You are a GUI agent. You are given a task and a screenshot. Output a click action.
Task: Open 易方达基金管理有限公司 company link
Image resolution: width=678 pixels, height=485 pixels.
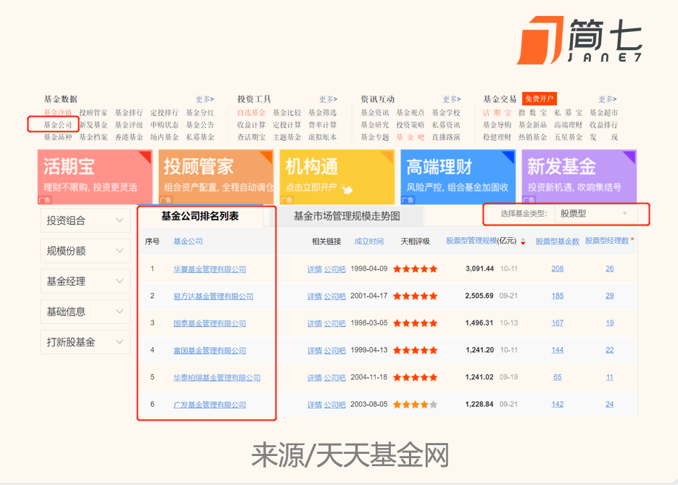tap(213, 297)
